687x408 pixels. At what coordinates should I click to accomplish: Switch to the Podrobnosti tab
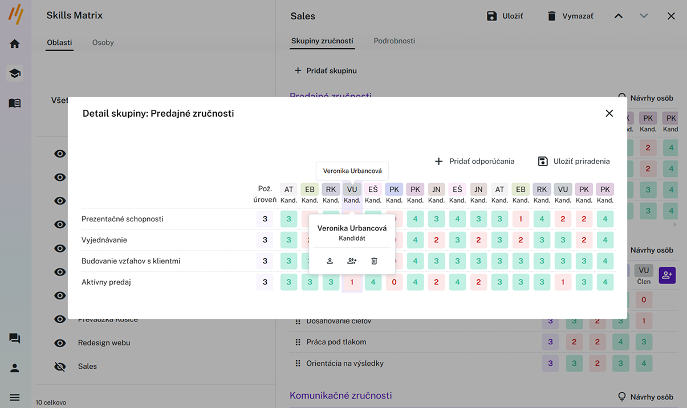[394, 41]
